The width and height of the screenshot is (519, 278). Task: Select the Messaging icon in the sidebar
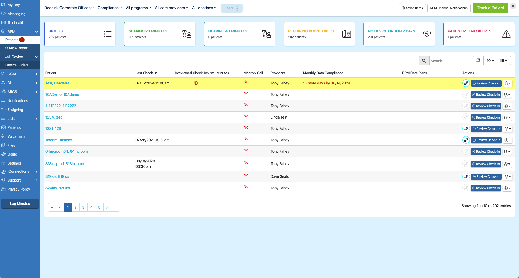(4, 14)
